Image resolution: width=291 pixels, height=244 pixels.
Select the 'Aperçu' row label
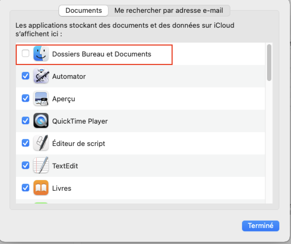pos(64,99)
